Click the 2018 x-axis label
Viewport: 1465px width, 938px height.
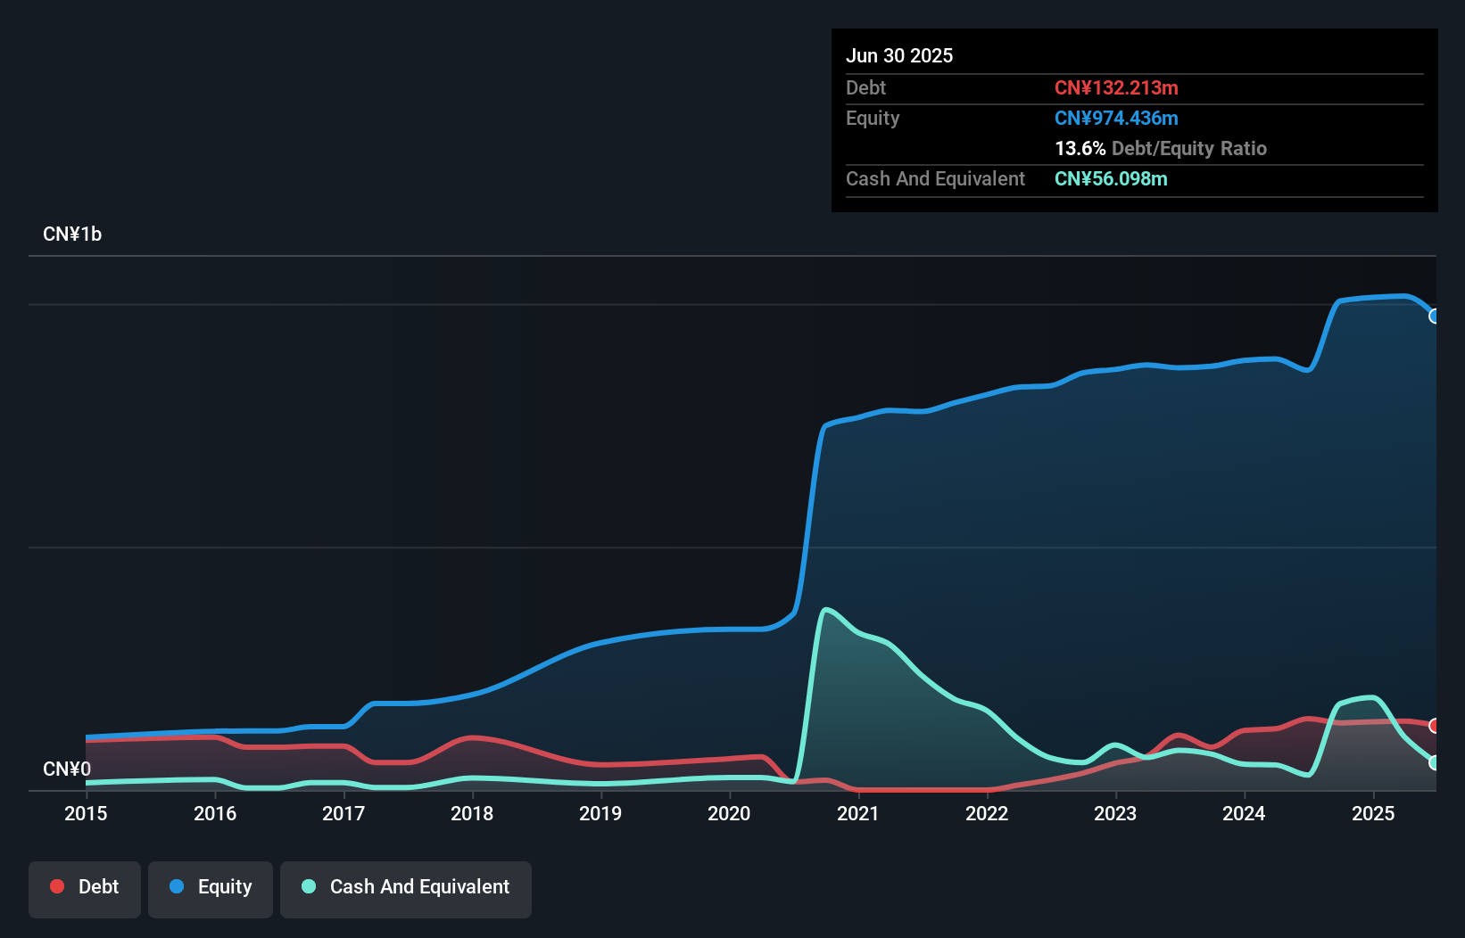coord(472,813)
